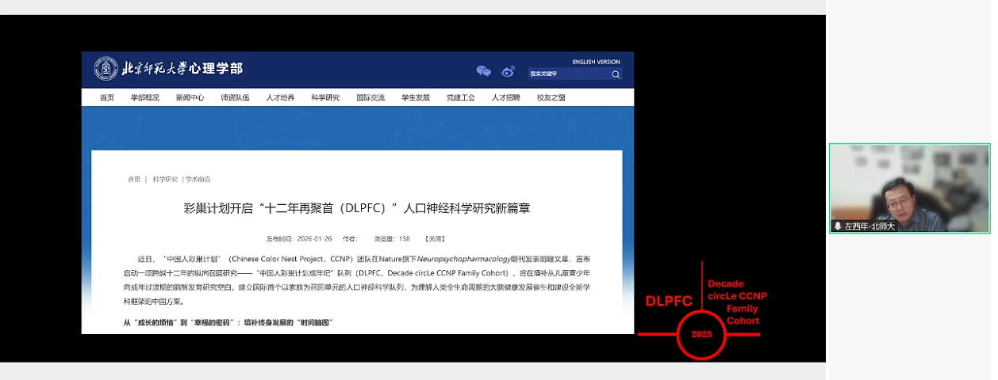Open the 学生发展 navigation menu item
This screenshot has width=998, height=380.
tap(416, 98)
